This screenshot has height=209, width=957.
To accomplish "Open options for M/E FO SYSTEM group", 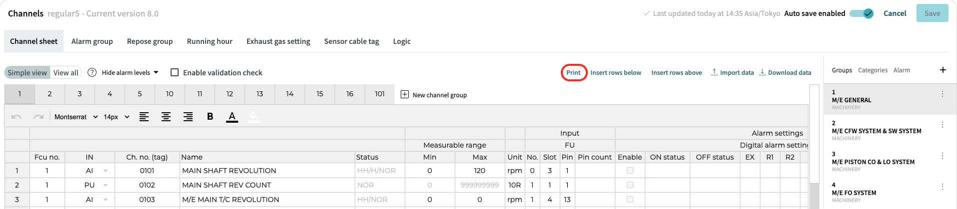I will point(942,187).
